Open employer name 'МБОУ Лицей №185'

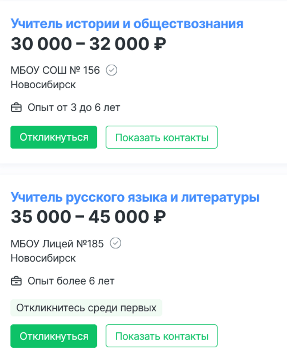57,244
